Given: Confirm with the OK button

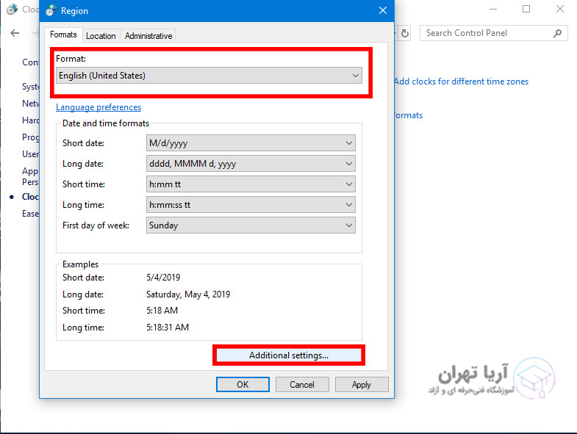Looking at the screenshot, I should tap(243, 385).
